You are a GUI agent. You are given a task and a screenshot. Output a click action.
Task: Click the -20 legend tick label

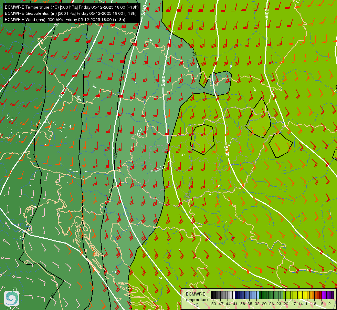285,304
